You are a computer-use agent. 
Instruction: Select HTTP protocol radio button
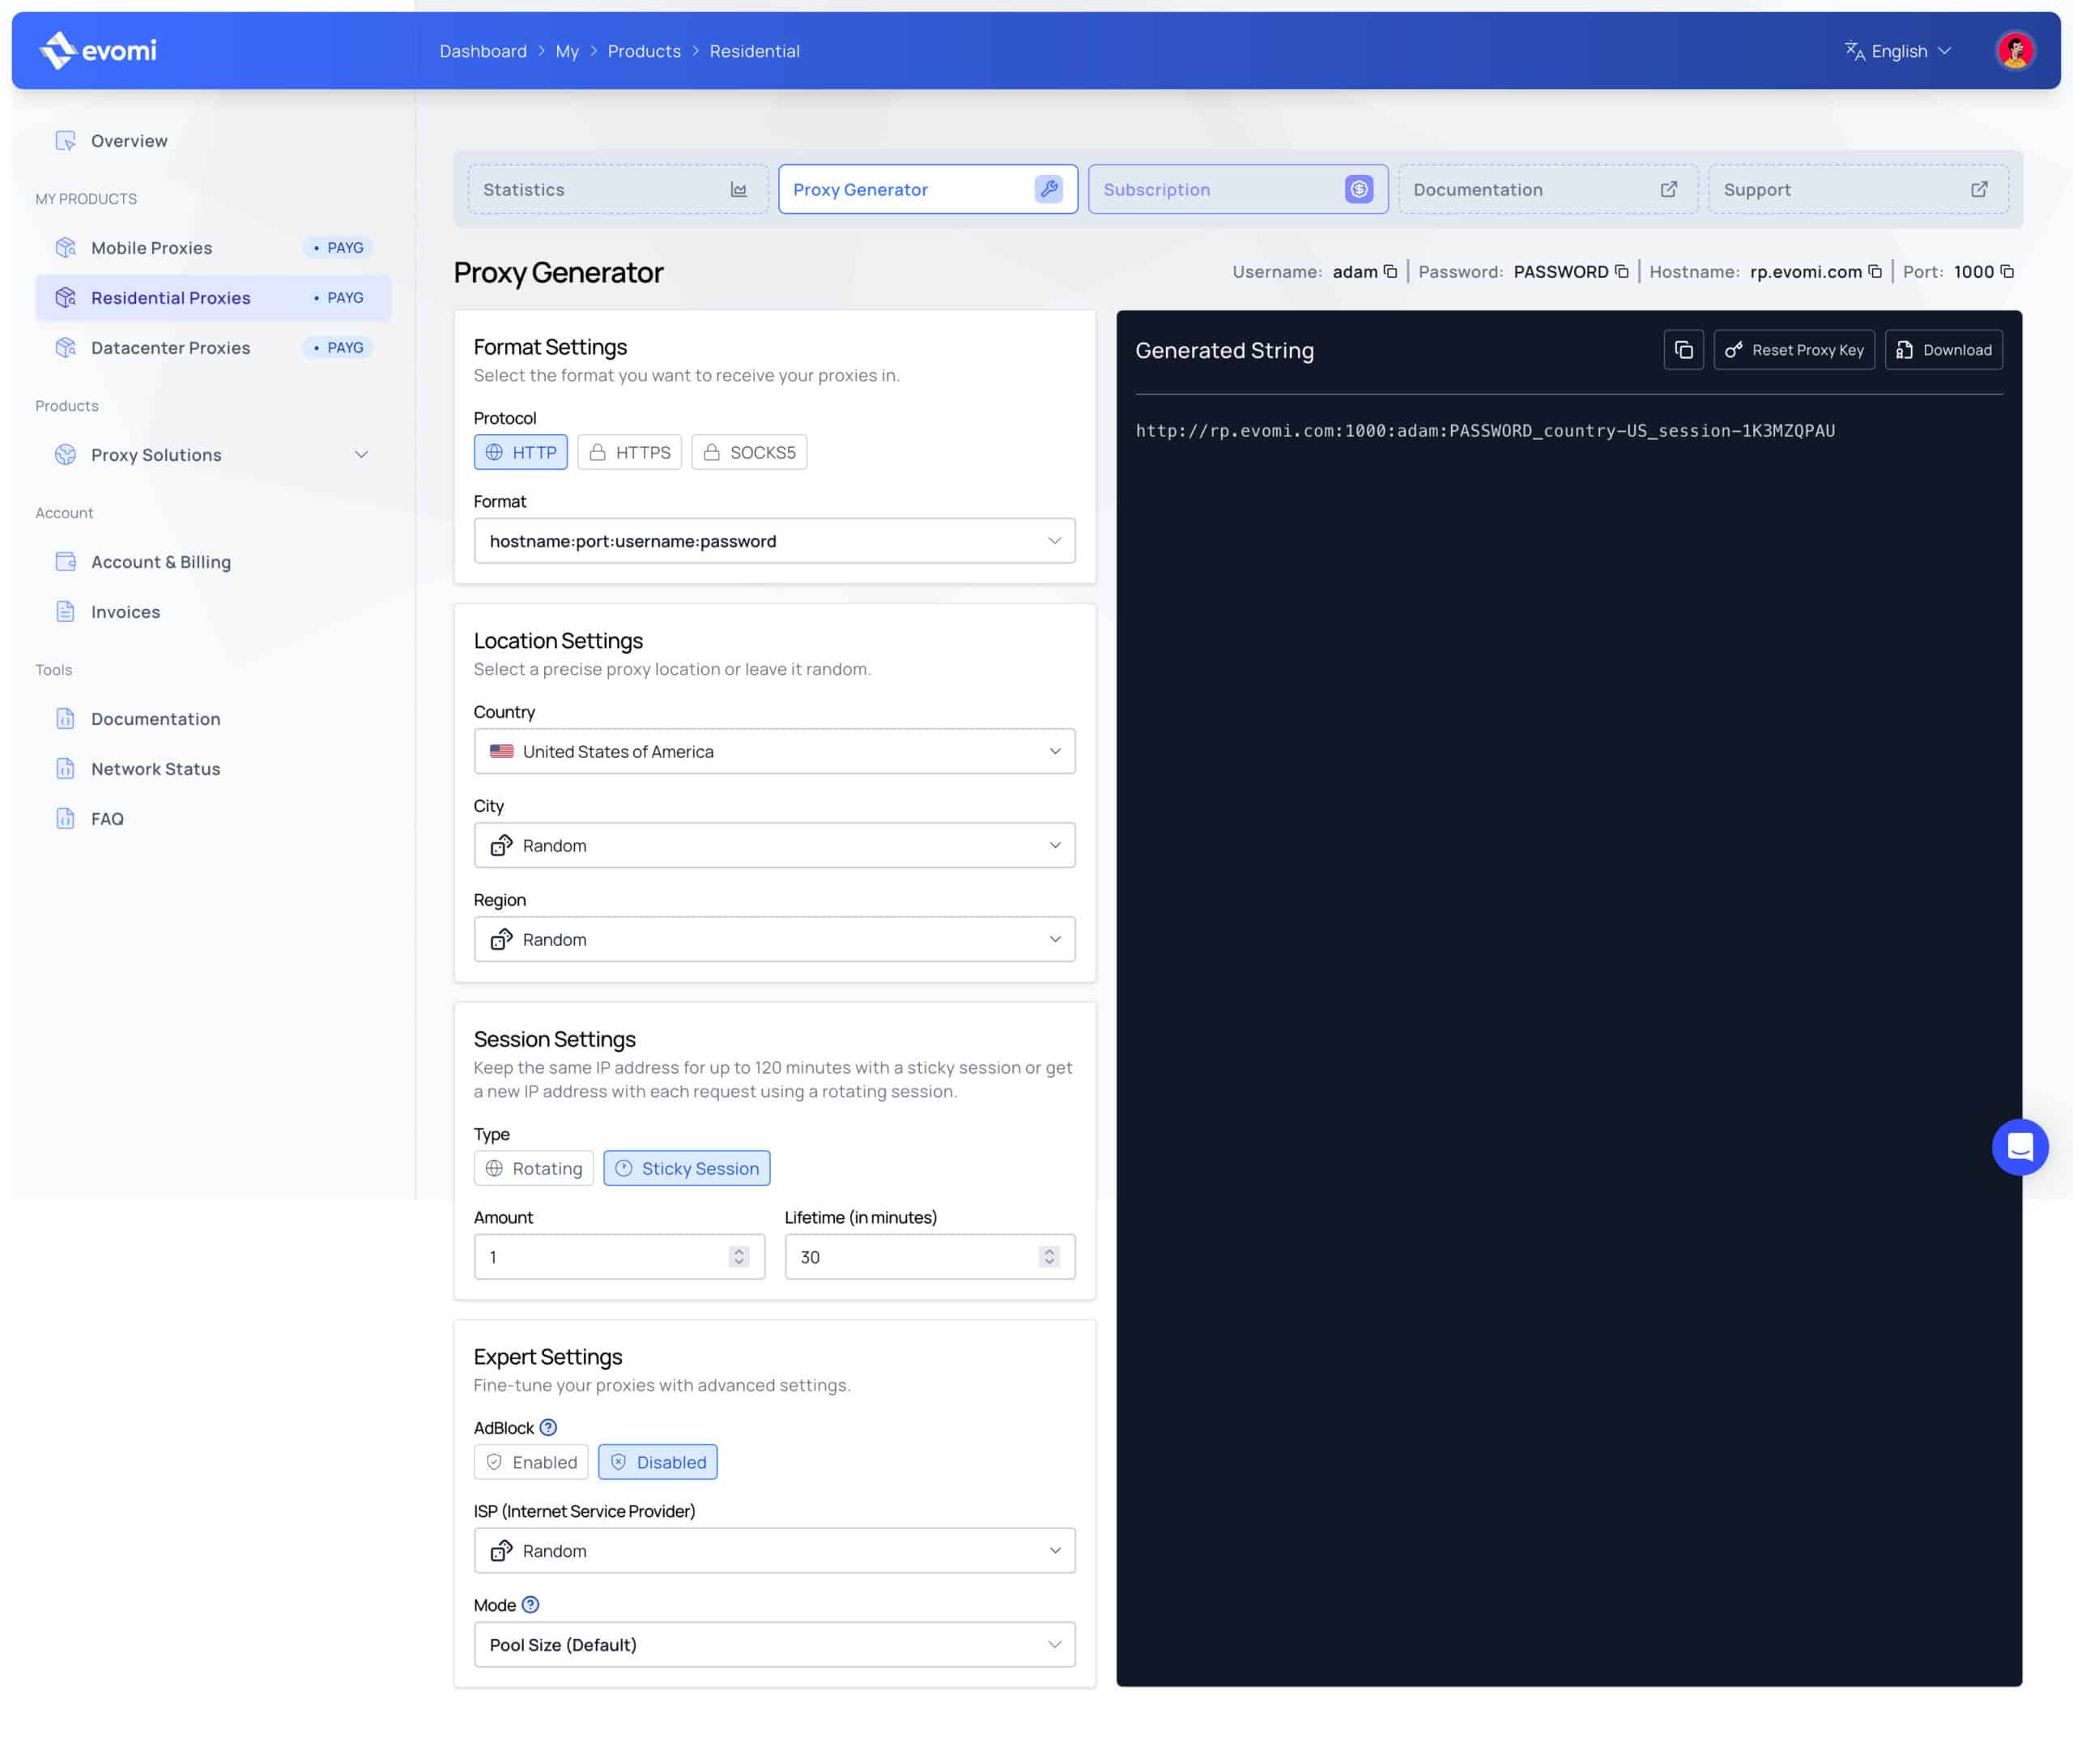point(521,451)
